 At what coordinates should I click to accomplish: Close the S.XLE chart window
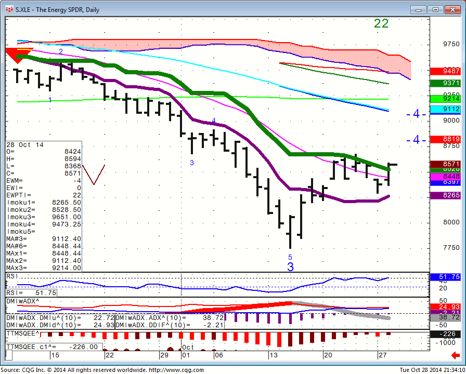click(x=452, y=10)
